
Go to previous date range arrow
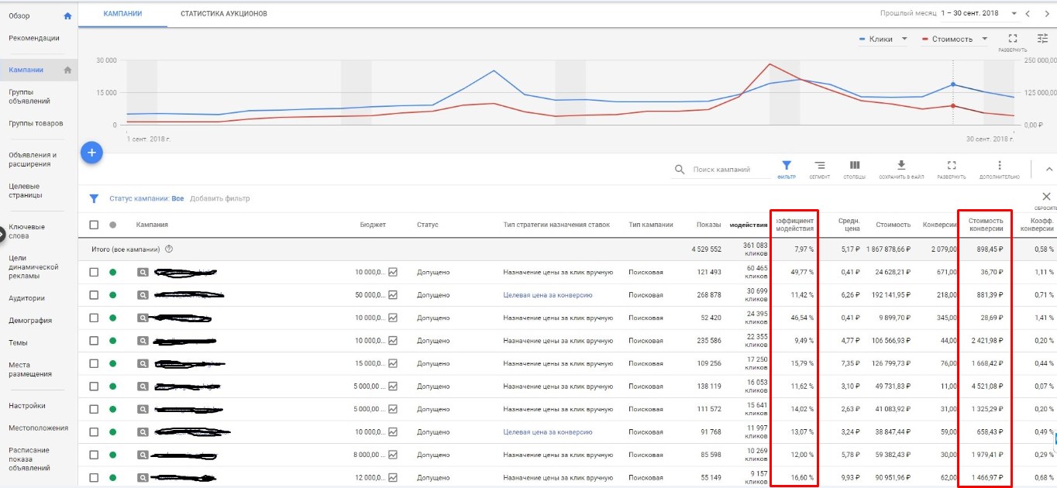(1028, 14)
